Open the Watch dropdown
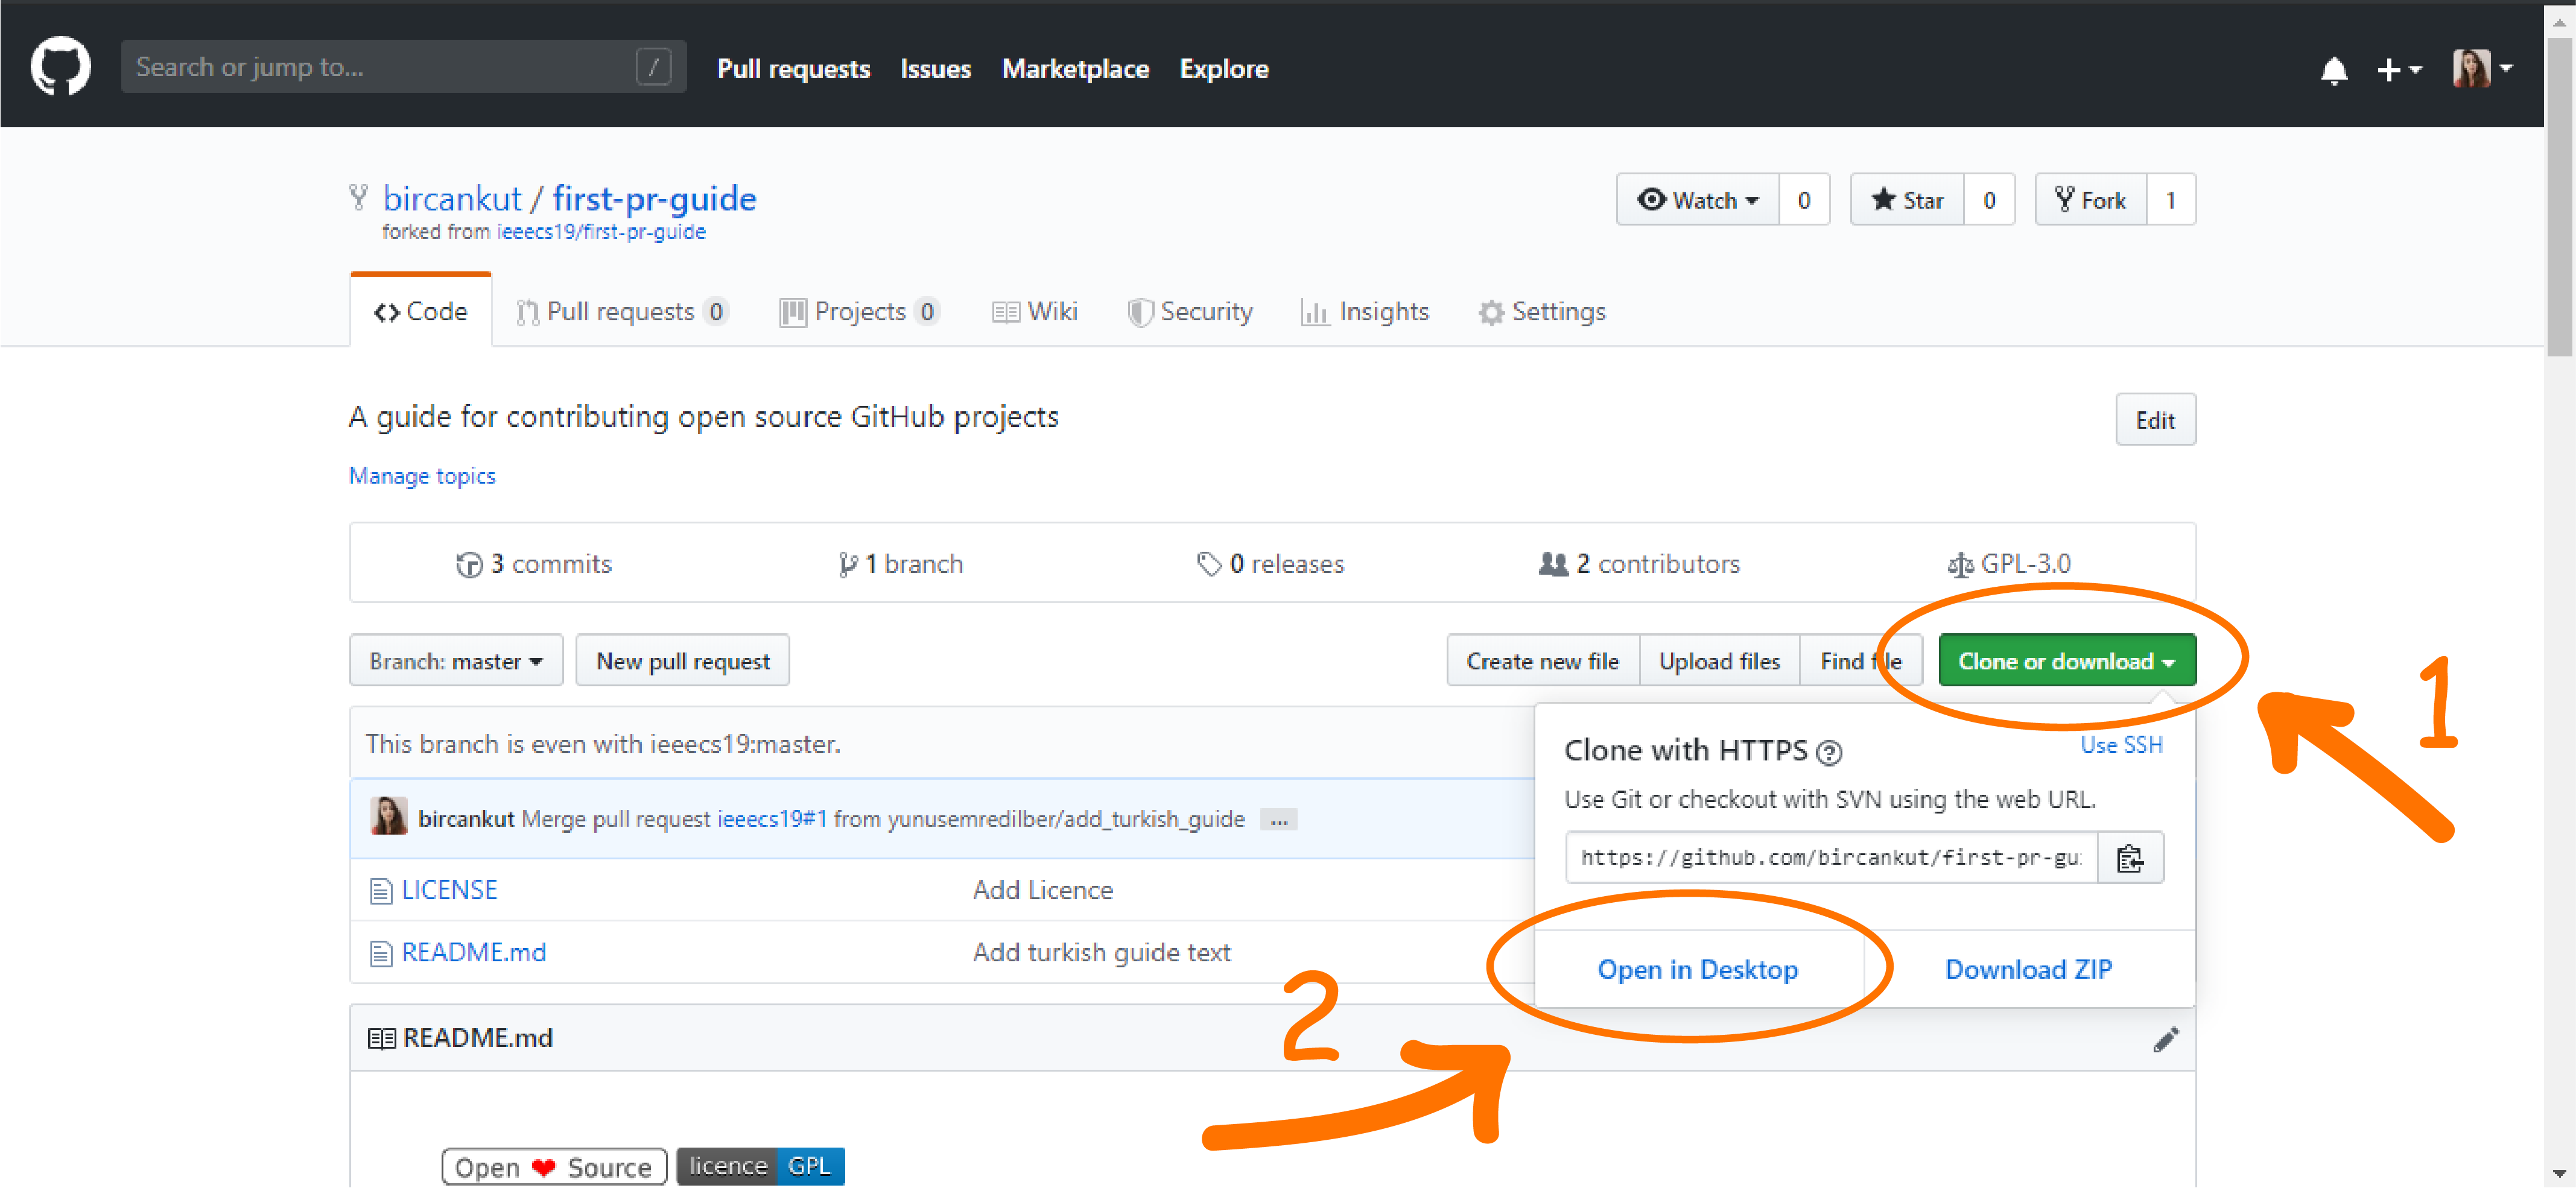The height and width of the screenshot is (1188, 2576). 1698,200
